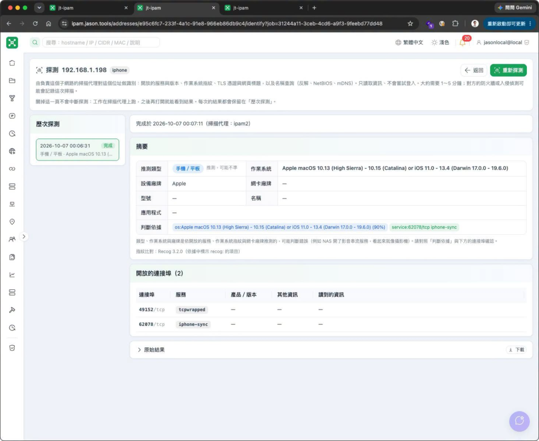Select the 2026-10-07 00:06:31 history entry

pyautogui.click(x=77, y=149)
